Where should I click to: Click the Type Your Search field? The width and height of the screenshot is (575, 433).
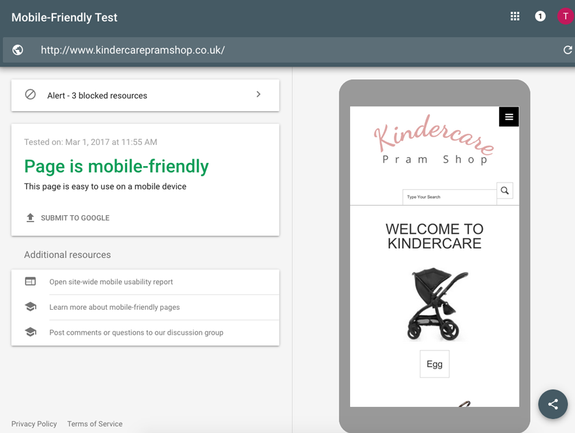tap(450, 197)
